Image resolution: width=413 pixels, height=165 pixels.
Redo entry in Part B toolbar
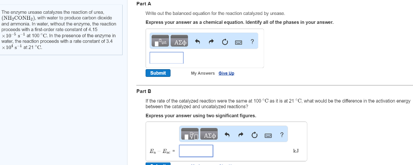click(241, 135)
